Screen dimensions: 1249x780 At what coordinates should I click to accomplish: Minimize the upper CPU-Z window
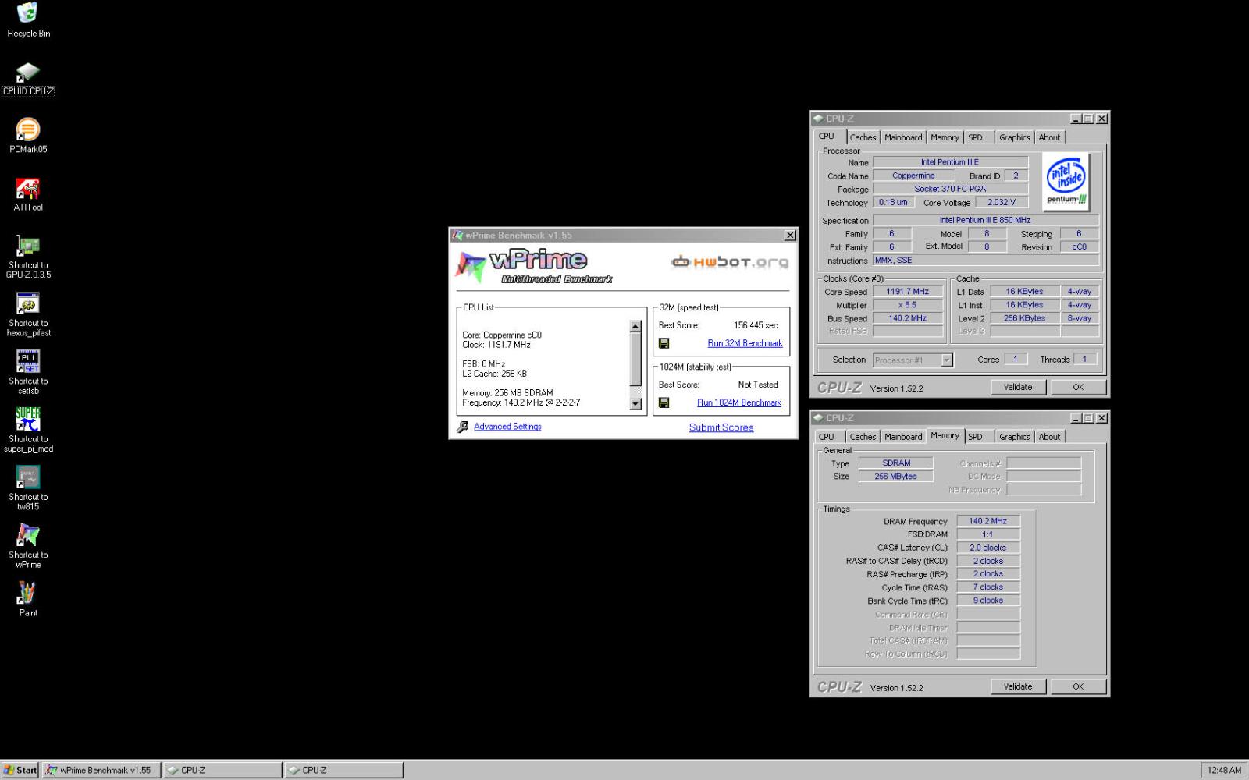(x=1076, y=119)
